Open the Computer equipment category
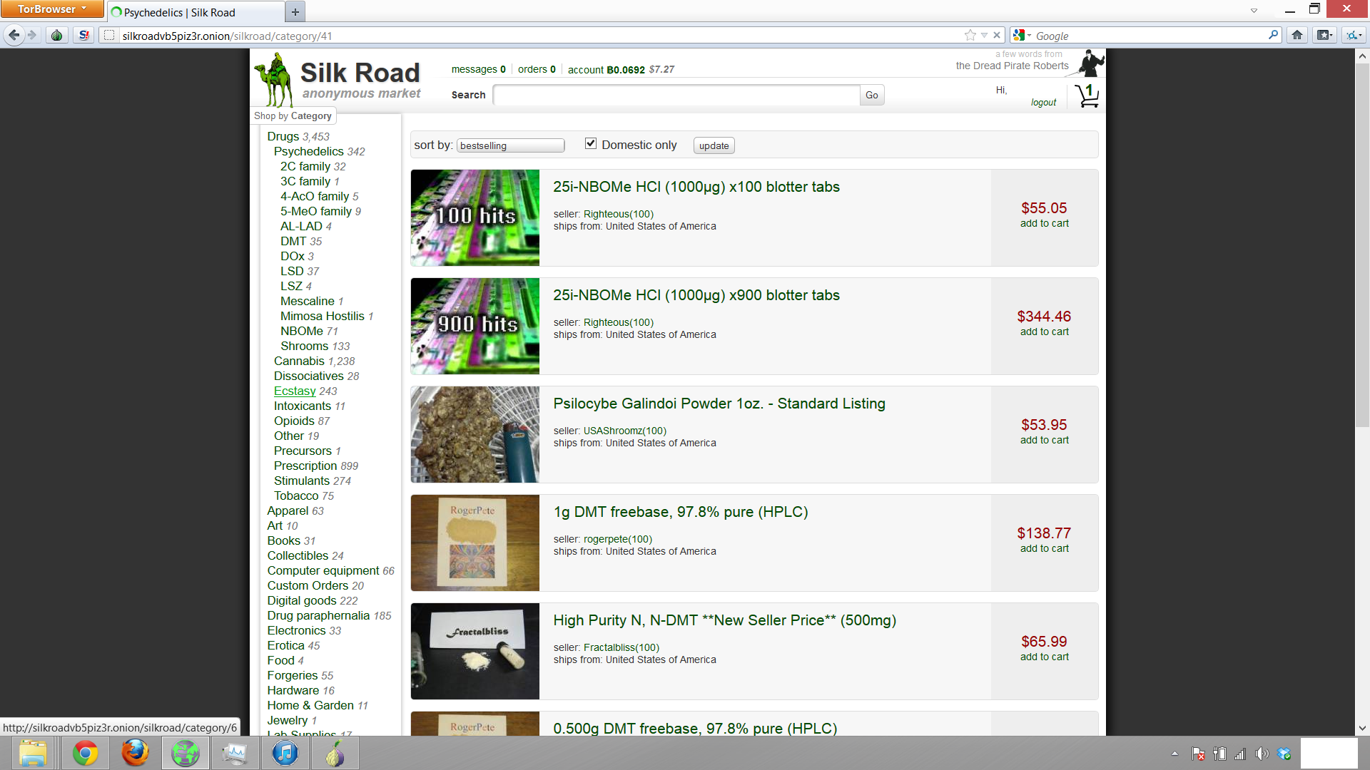Viewport: 1370px width, 770px height. [323, 570]
